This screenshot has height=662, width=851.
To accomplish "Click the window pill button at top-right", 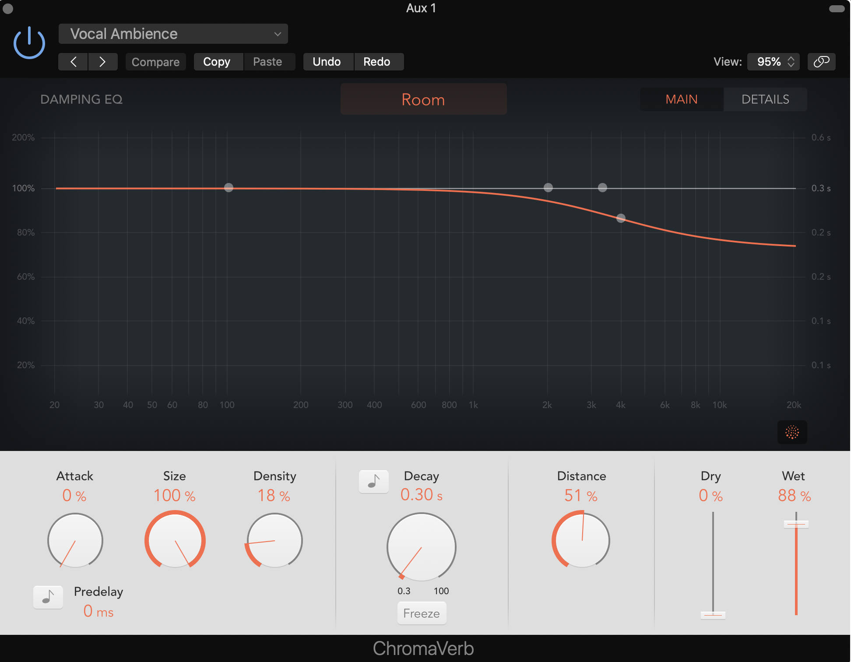I will click(837, 9).
